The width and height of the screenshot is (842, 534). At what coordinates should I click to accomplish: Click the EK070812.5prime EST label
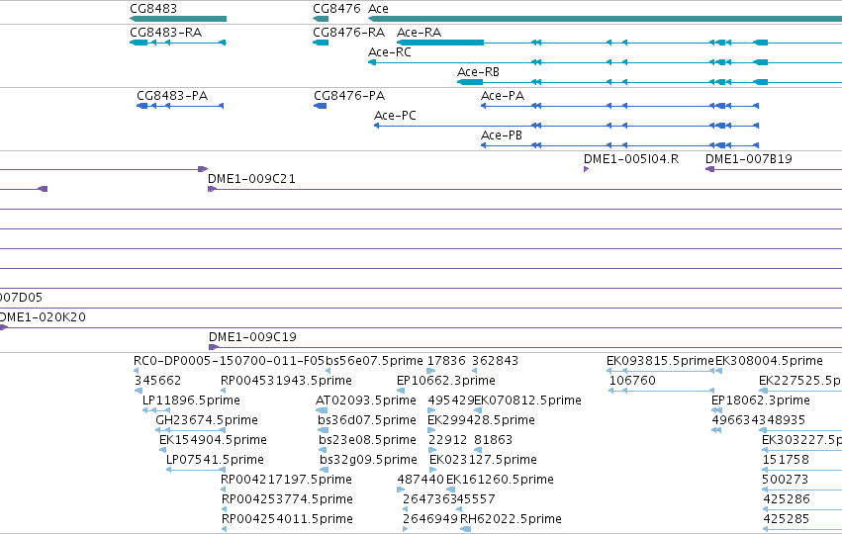tap(528, 400)
